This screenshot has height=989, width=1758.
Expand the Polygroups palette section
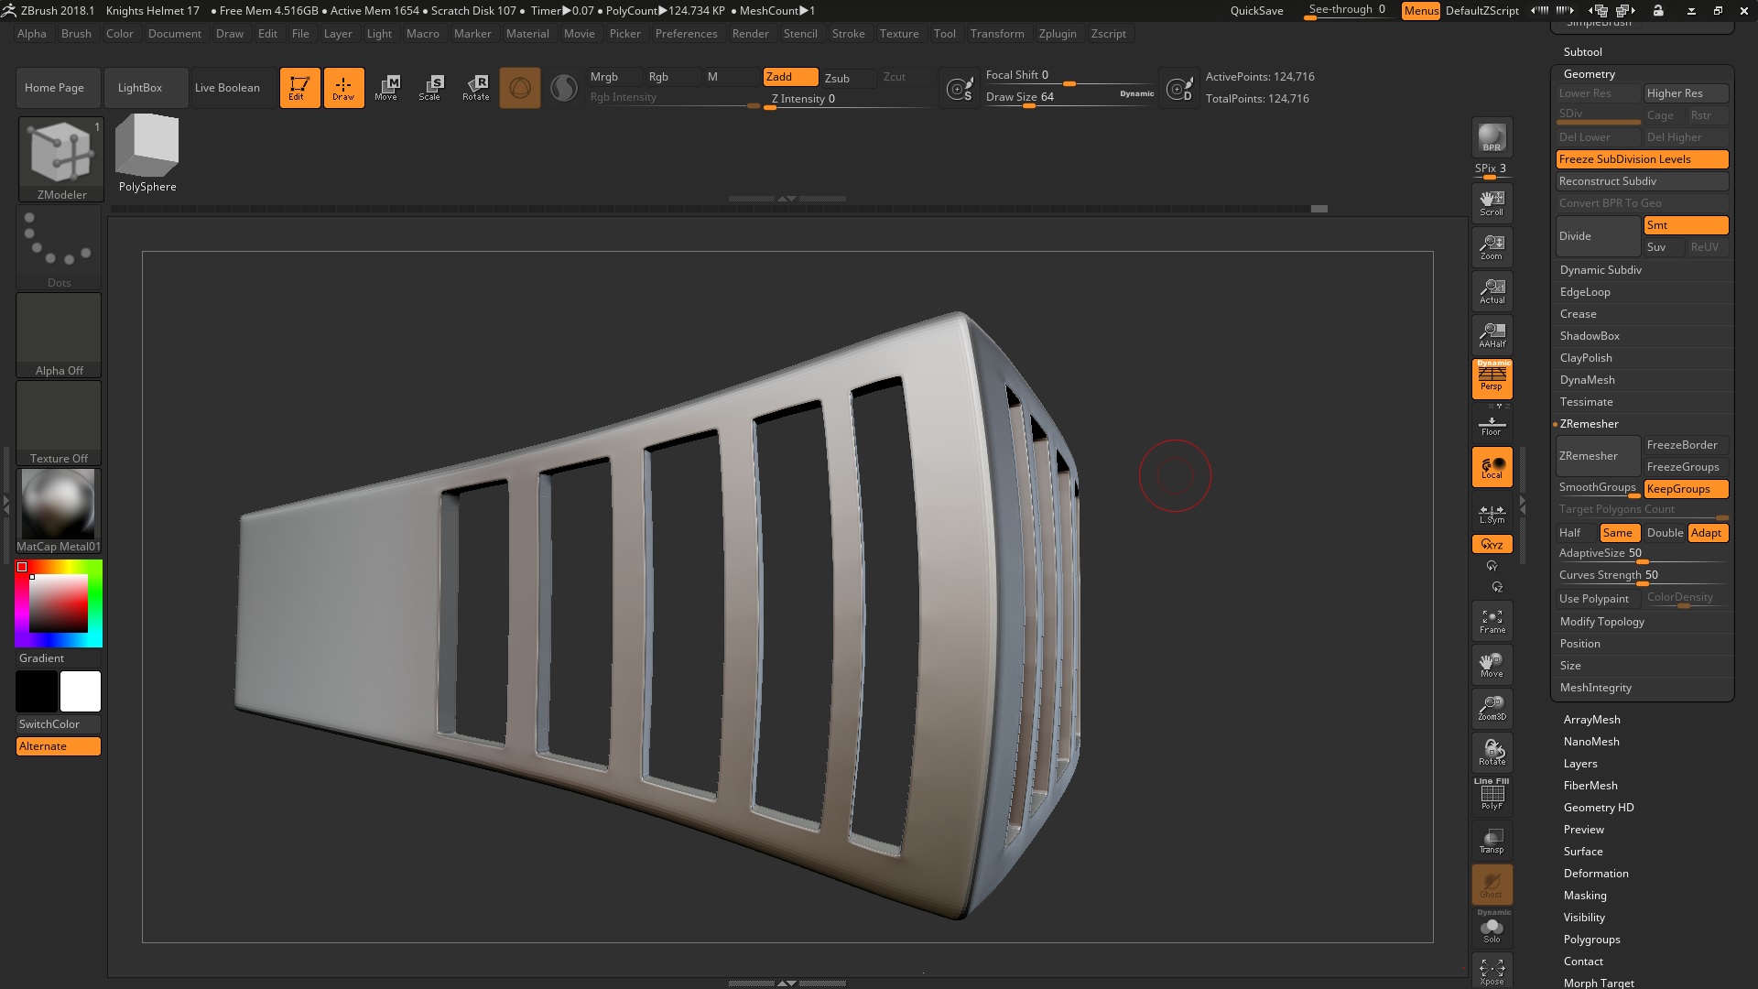(x=1592, y=940)
